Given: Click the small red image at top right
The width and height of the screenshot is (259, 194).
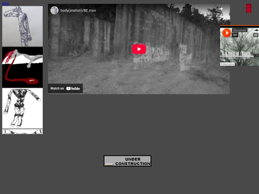Looking at the screenshot, I should point(248,9).
